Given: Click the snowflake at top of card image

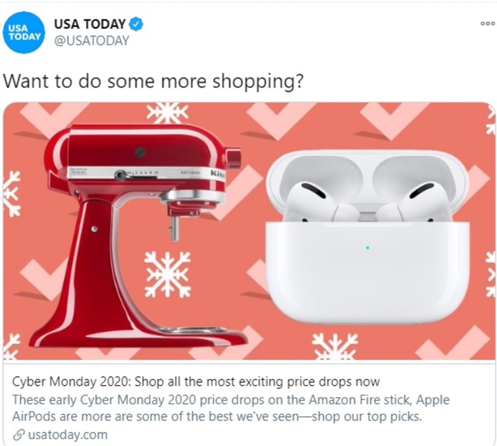Looking at the screenshot, I should click(168, 113).
